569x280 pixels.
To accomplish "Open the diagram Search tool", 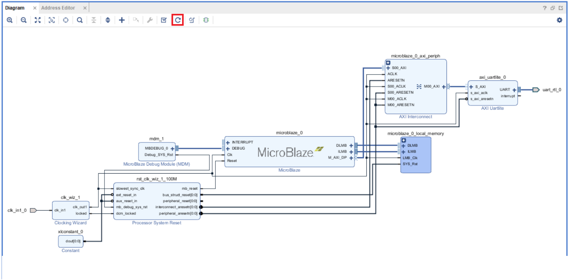I will pos(80,20).
